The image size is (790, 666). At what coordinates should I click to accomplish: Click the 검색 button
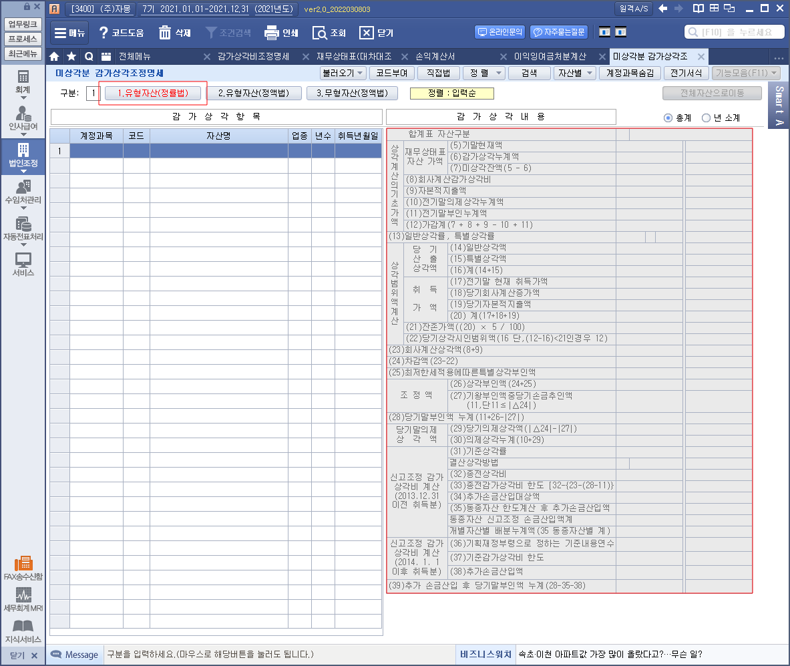(529, 73)
